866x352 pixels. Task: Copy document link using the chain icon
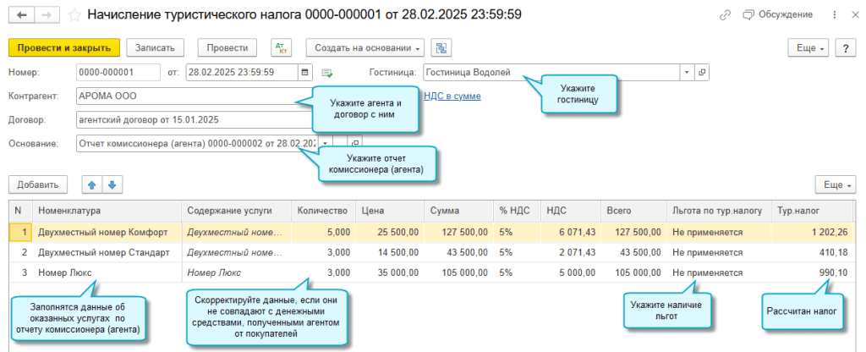click(x=725, y=15)
